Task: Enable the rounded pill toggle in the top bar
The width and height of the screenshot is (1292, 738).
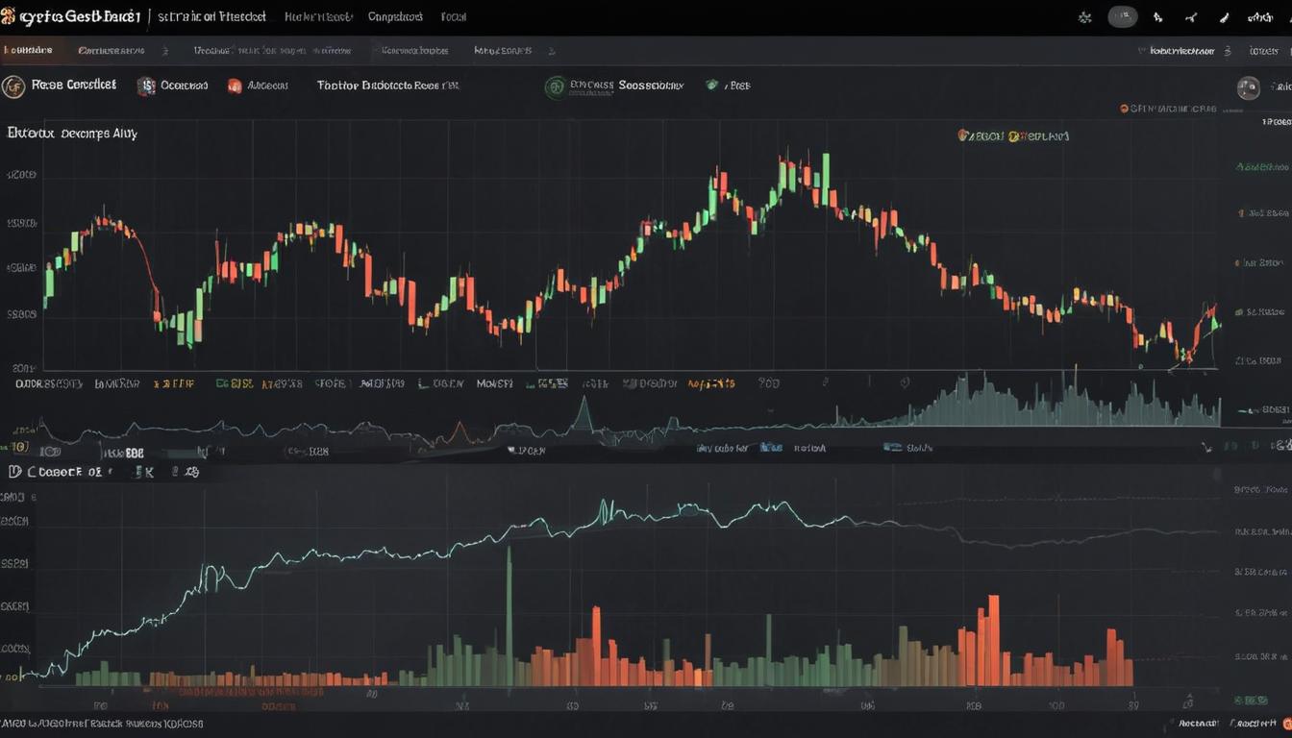Action: tap(1122, 16)
